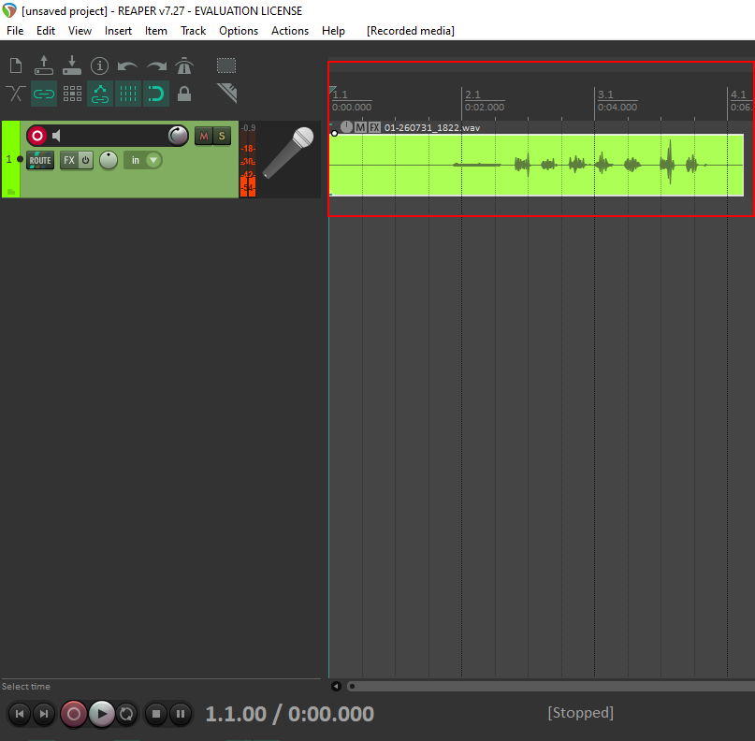
Task: Open the Track menu
Action: tap(193, 31)
